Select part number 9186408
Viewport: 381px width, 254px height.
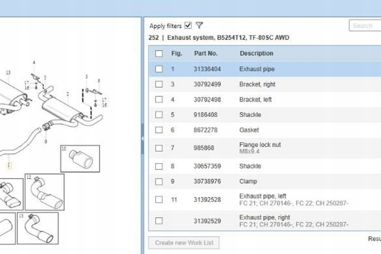tap(205, 115)
